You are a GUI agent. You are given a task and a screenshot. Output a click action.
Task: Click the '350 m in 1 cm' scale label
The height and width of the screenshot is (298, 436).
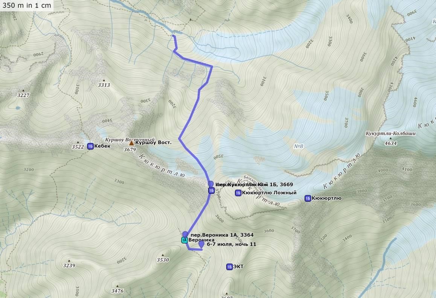[x=27, y=5]
